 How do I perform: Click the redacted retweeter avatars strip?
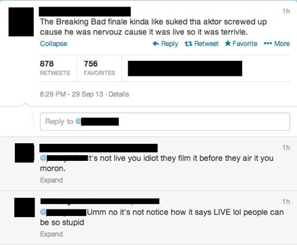[185, 69]
